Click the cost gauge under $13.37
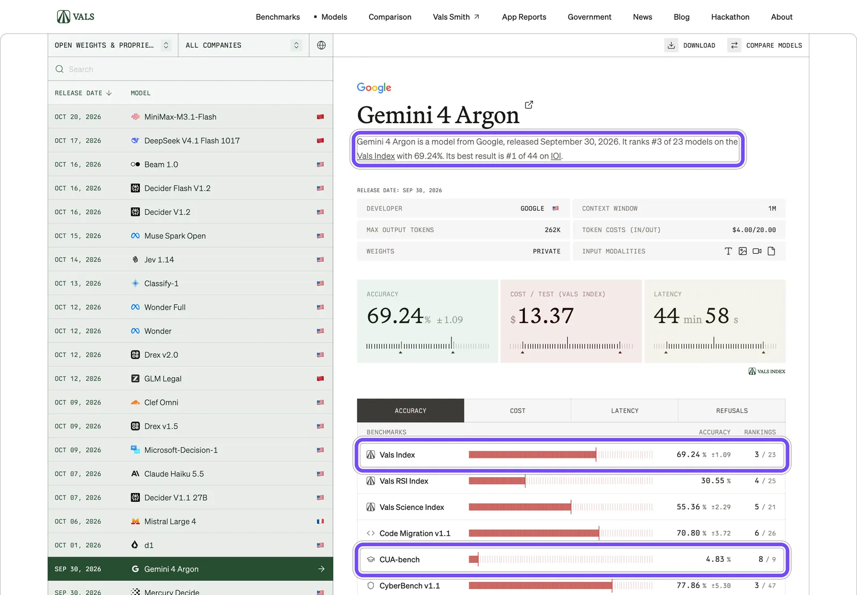Viewport: 857px width, 595px height. click(x=571, y=345)
